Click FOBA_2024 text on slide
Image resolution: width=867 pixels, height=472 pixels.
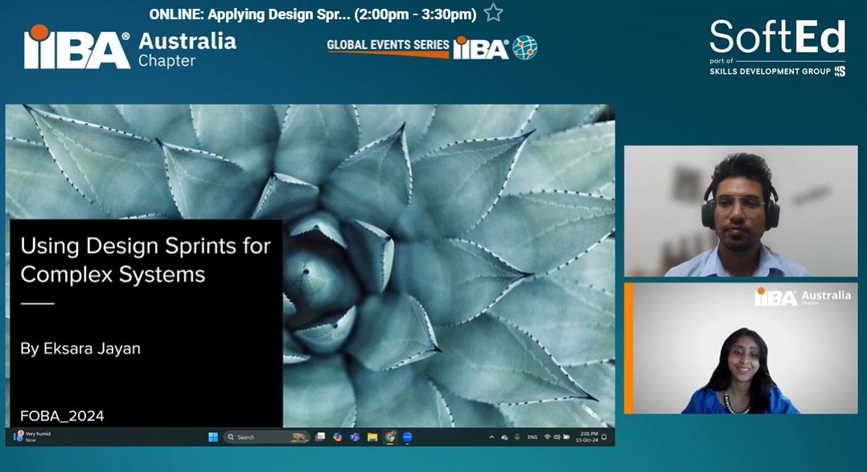pyautogui.click(x=62, y=416)
